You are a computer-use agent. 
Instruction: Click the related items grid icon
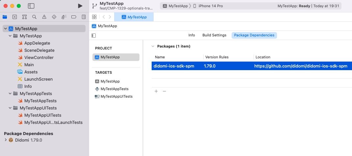coord(94,17)
